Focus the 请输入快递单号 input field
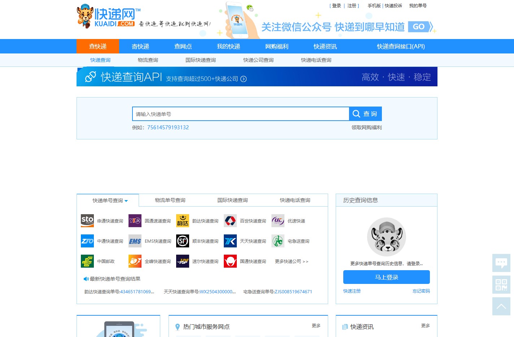 [241, 114]
